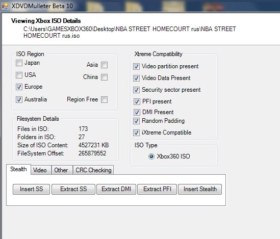
Task: Click the FileSystem Offset label
Action: 41,153
